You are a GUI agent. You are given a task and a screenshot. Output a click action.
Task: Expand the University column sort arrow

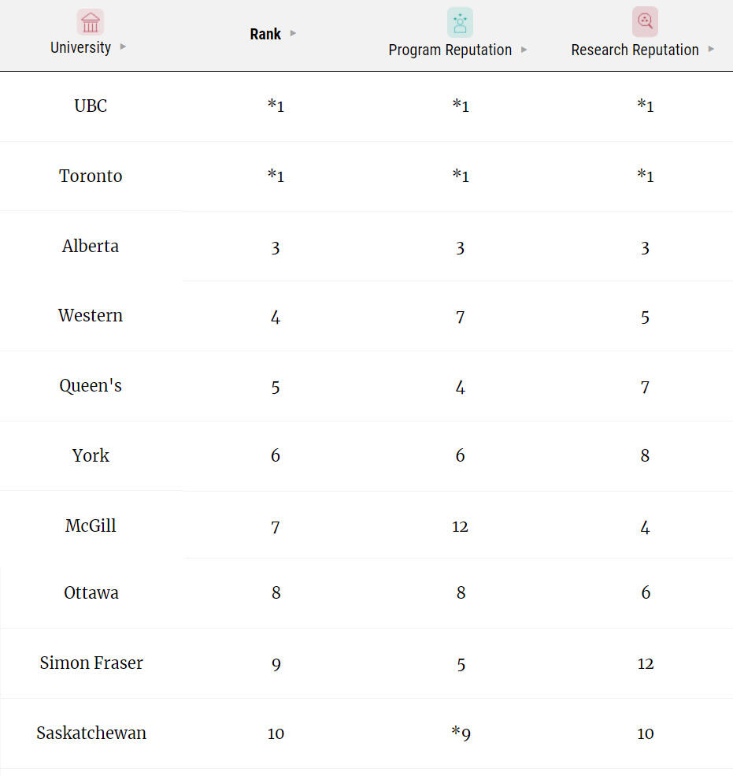[x=123, y=46]
